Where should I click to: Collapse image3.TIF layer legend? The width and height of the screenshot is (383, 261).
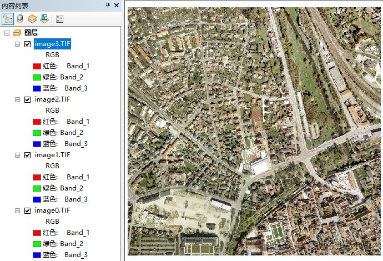[x=17, y=44]
